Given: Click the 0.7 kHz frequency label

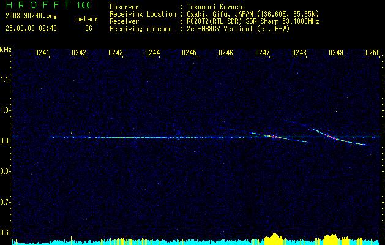Looking at the screenshot, I should coord(4,202).
